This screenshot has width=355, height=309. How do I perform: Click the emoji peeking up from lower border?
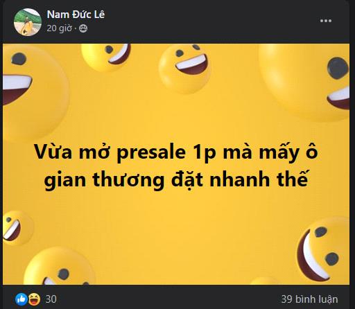[60, 267]
